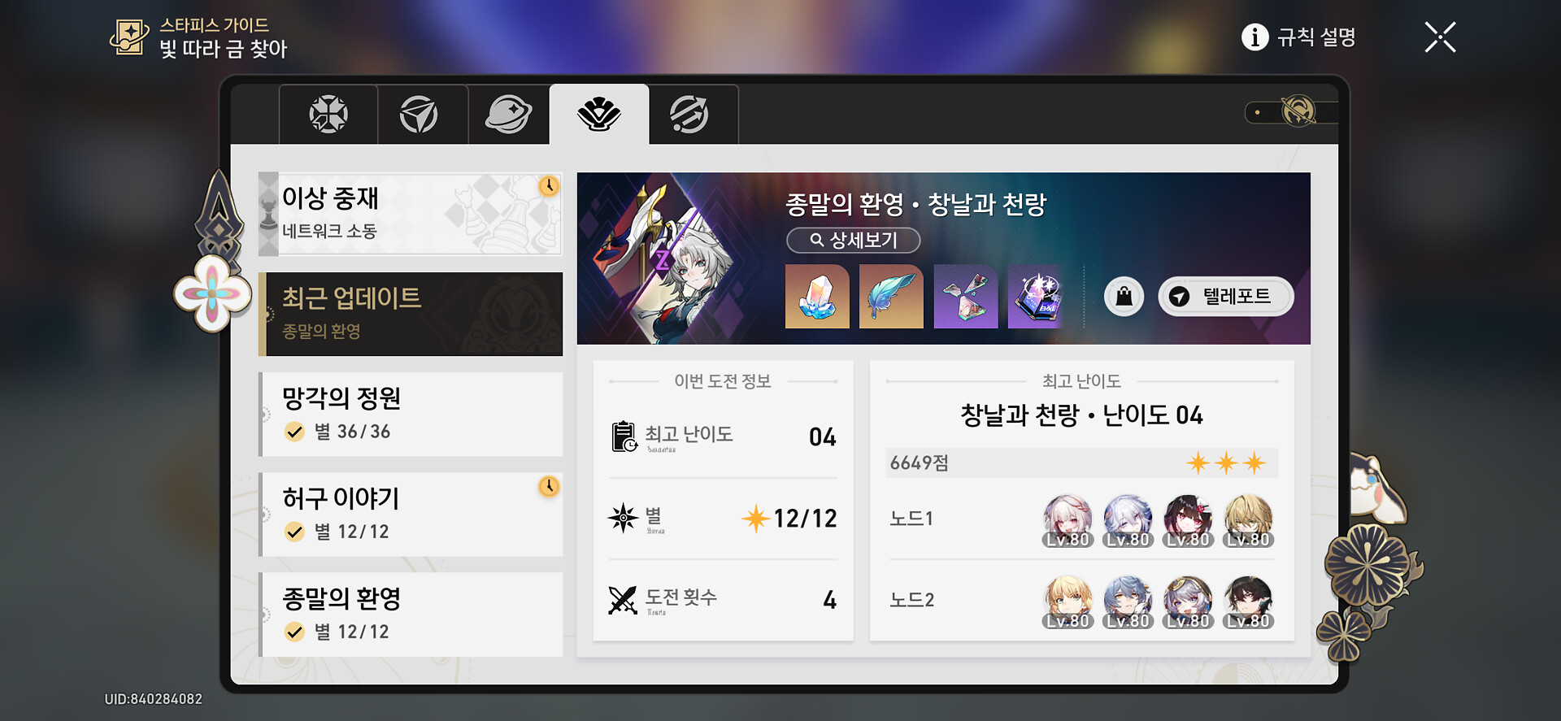Click the 텔레포트 teleport button
Image resolution: width=1561 pixels, height=721 pixels.
pyautogui.click(x=1225, y=297)
